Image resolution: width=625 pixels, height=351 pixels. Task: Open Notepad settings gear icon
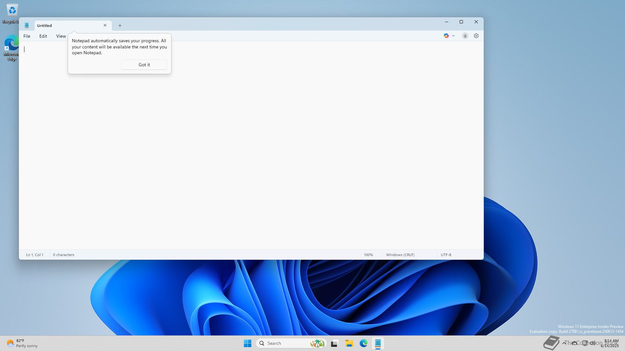click(x=476, y=36)
